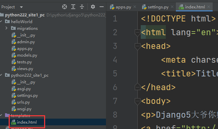218x129 pixels.
Task: Collapse the inner python222_site1_pc package folder
Action: coord(1,75)
